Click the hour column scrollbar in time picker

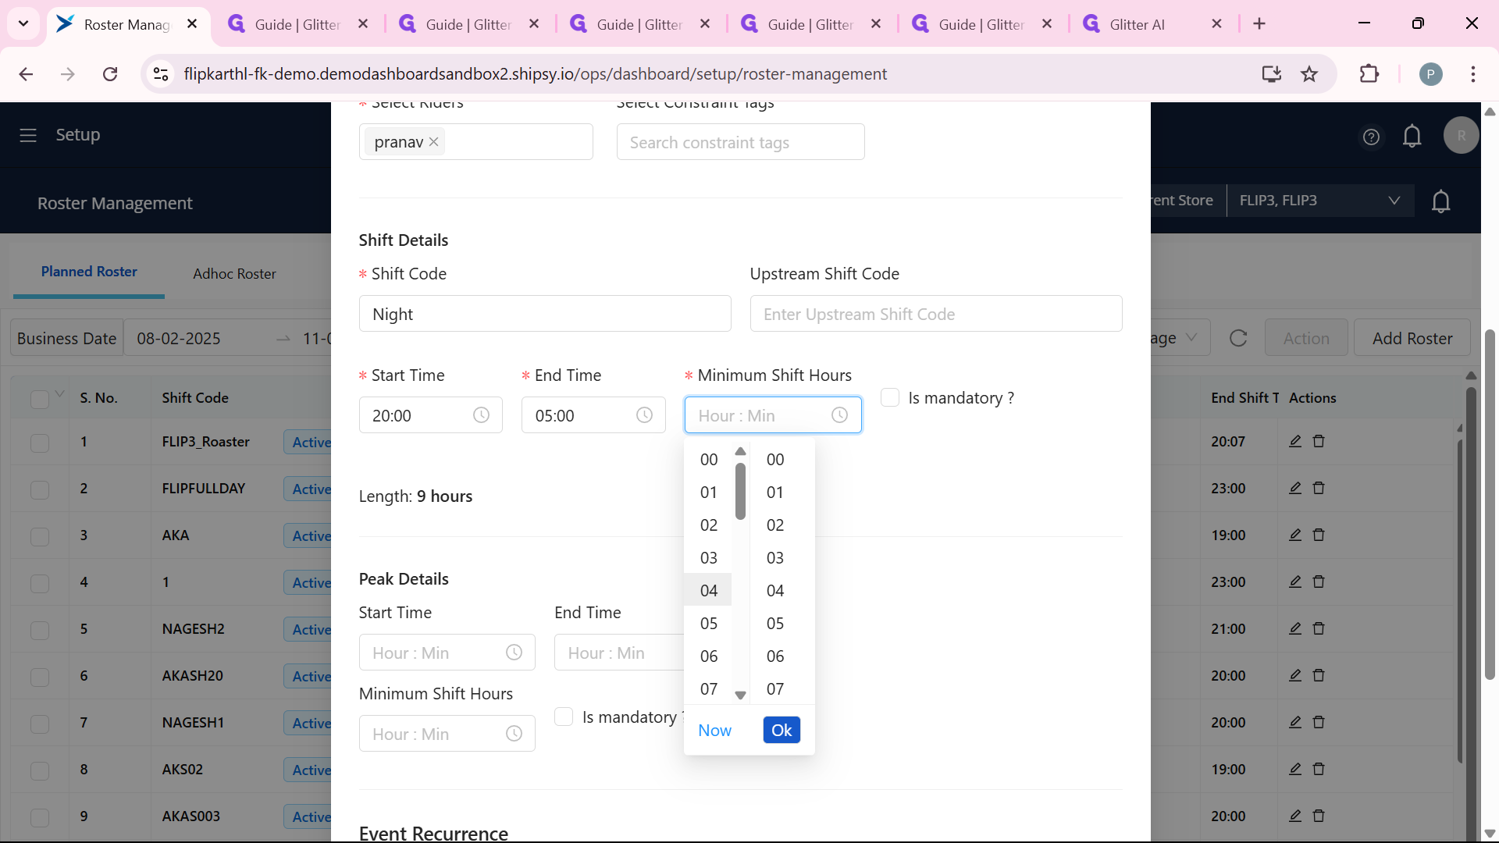tap(740, 492)
